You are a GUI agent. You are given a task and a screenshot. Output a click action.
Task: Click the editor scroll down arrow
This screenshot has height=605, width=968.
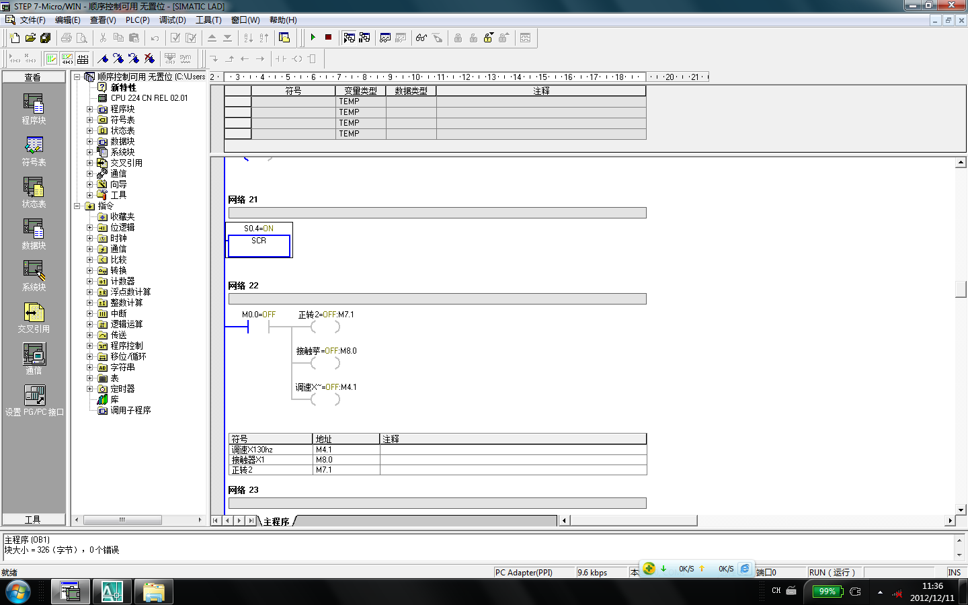[961, 510]
